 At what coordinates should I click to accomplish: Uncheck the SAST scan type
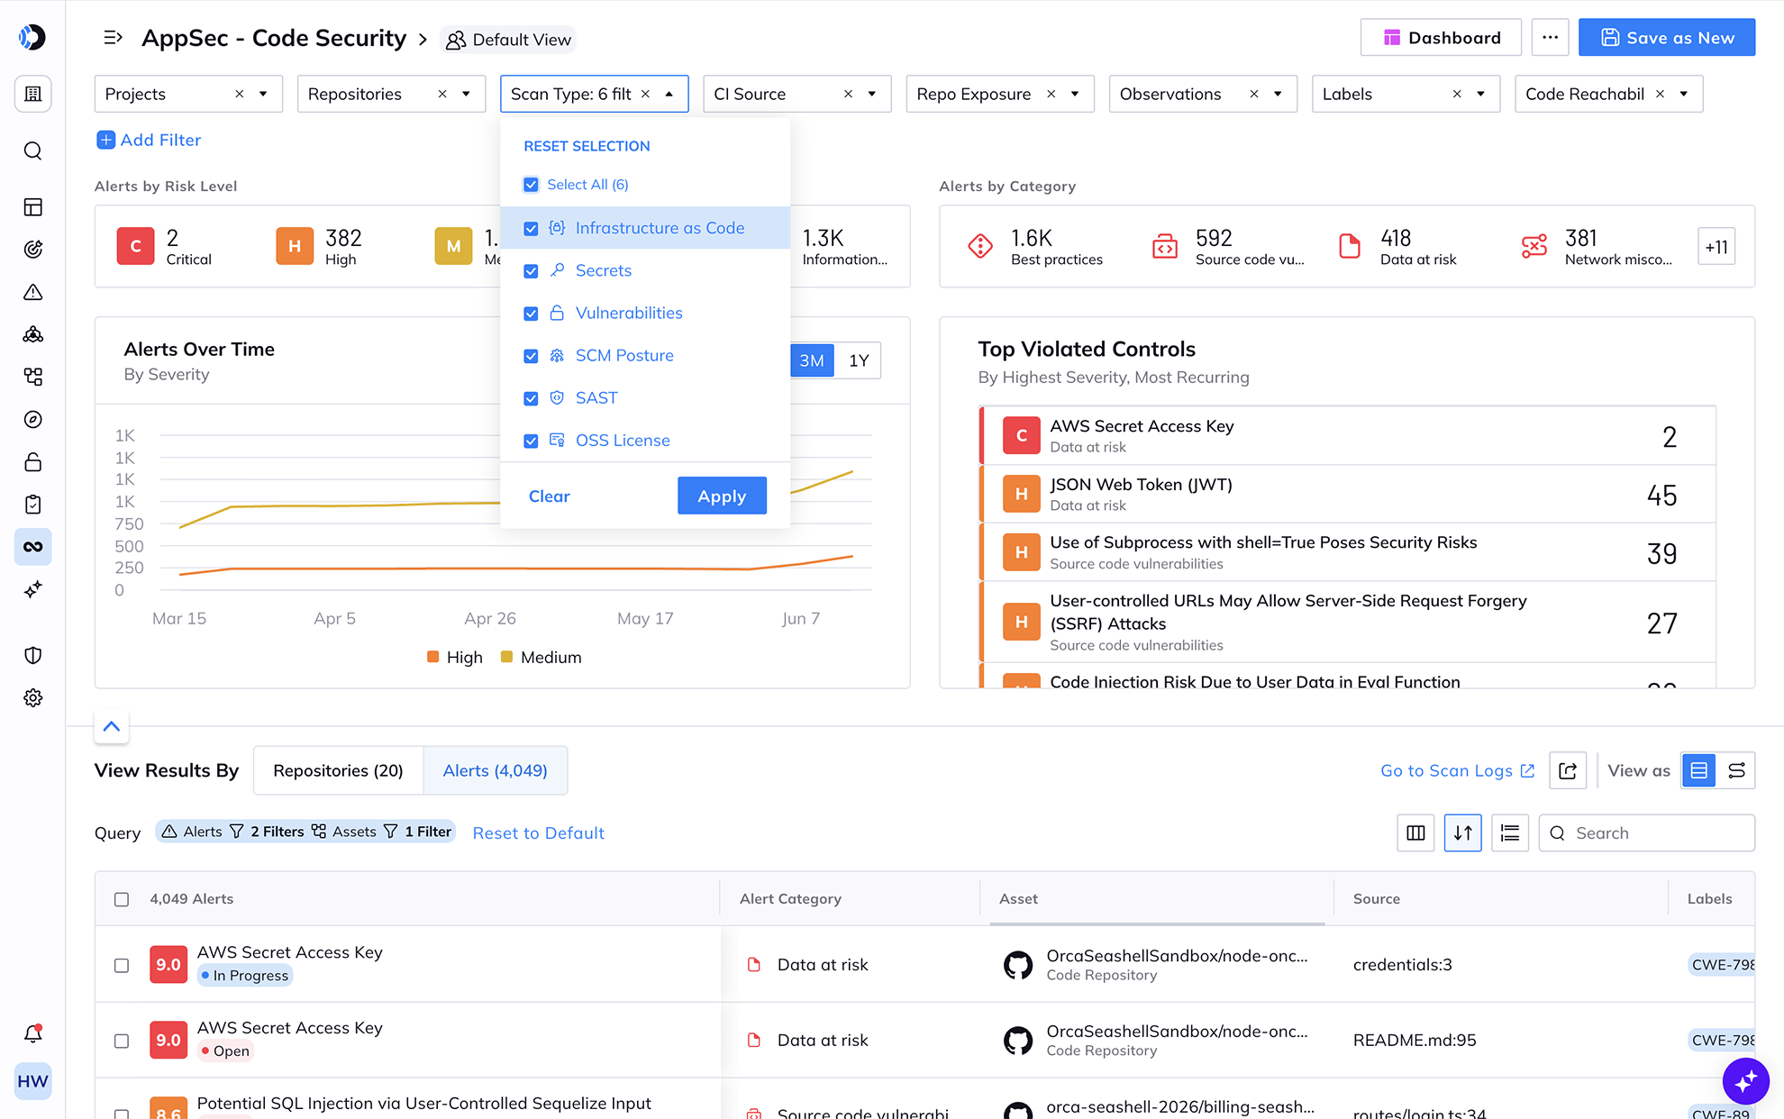[x=531, y=398]
